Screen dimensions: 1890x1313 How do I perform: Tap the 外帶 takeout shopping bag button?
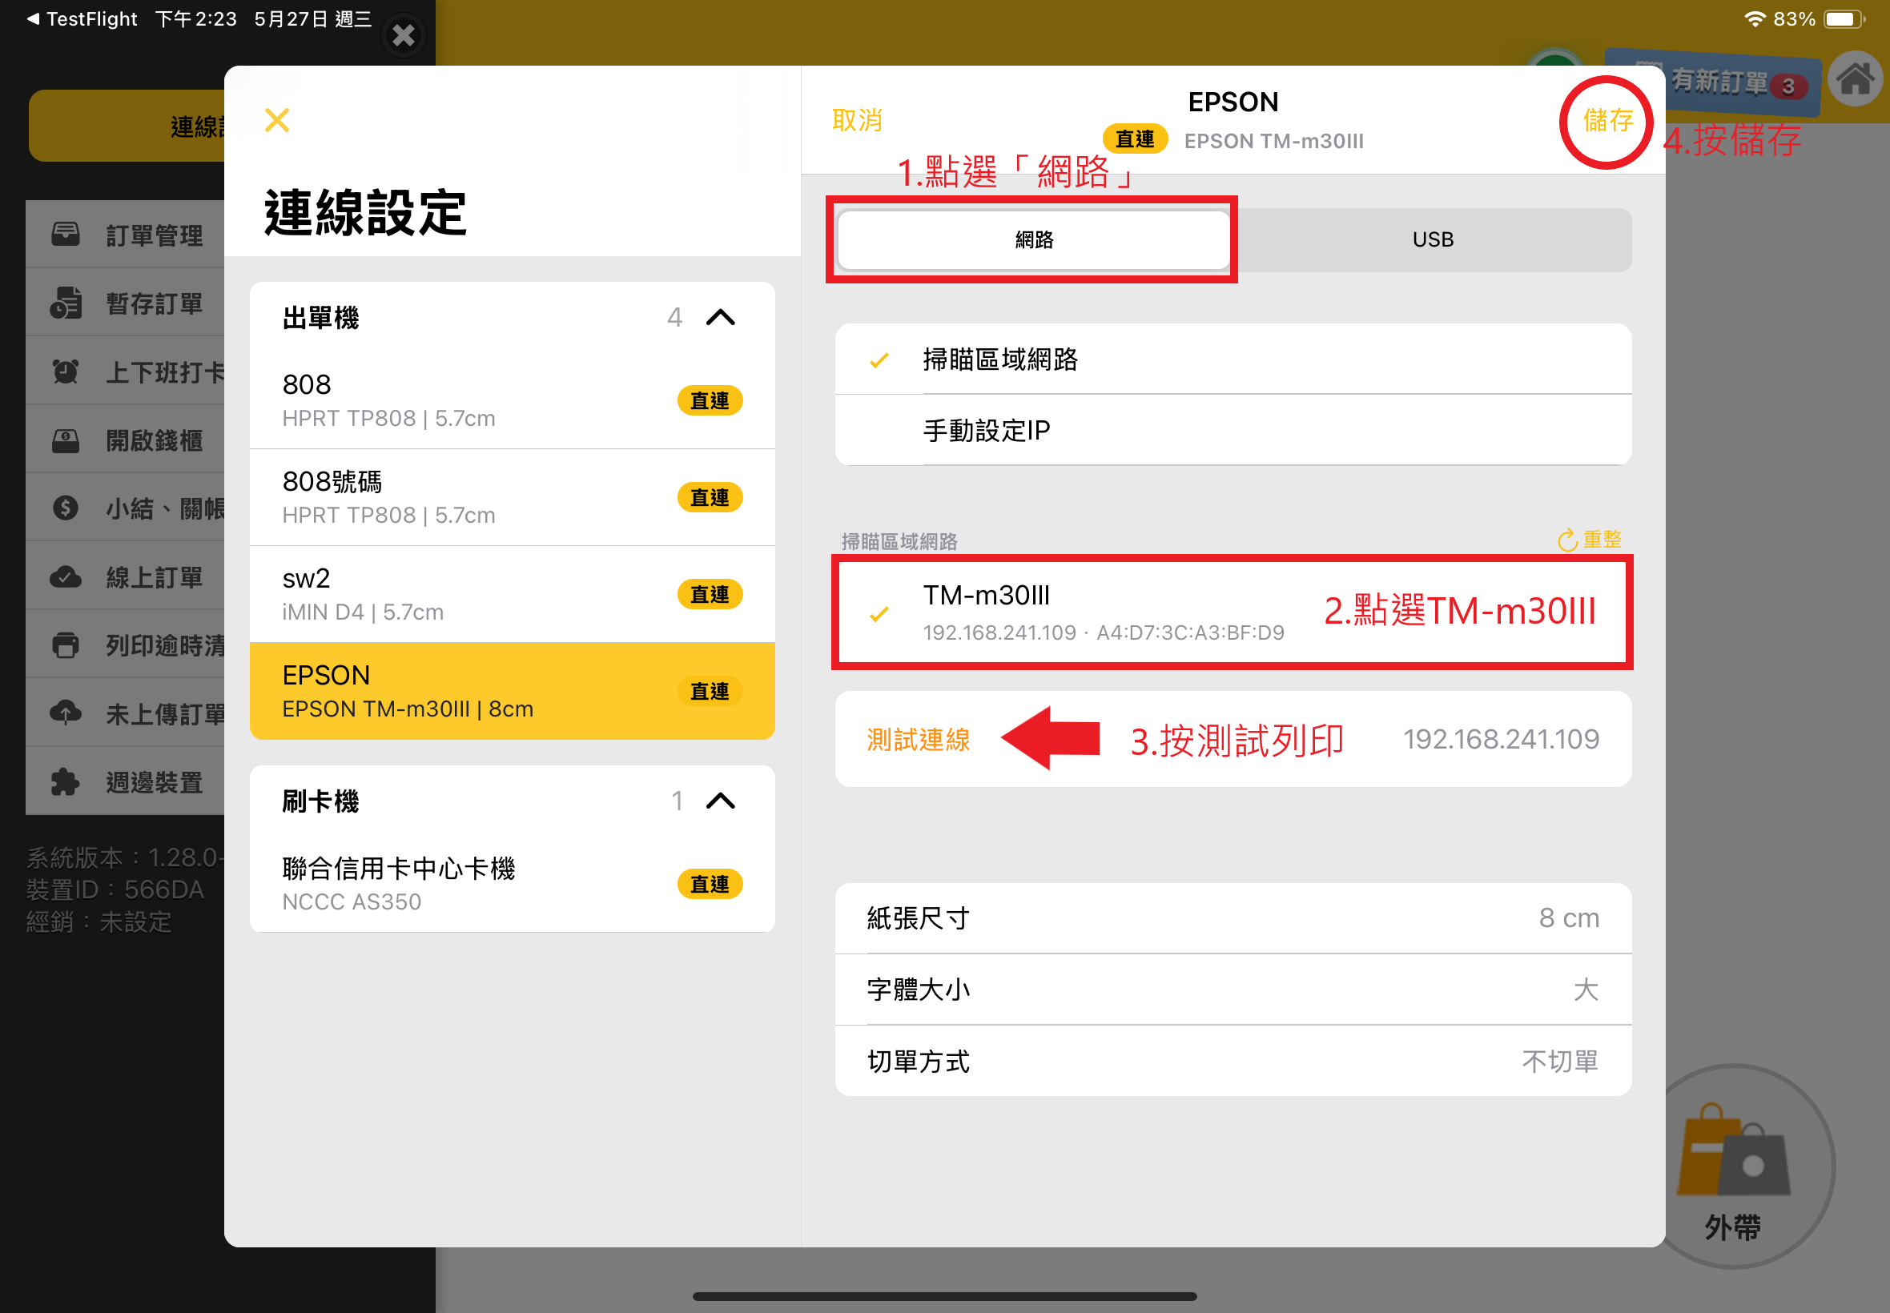pyautogui.click(x=1732, y=1168)
